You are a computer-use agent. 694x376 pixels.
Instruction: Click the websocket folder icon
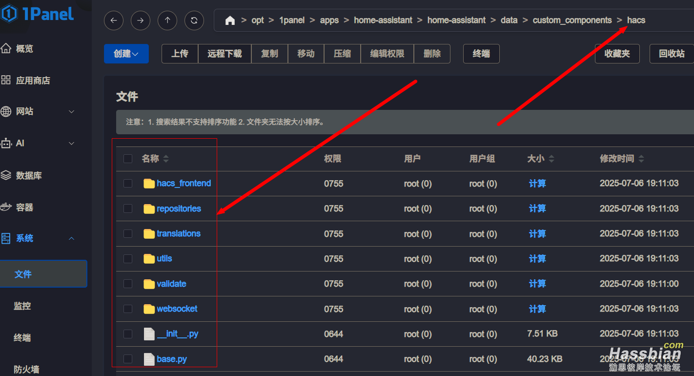(x=149, y=309)
